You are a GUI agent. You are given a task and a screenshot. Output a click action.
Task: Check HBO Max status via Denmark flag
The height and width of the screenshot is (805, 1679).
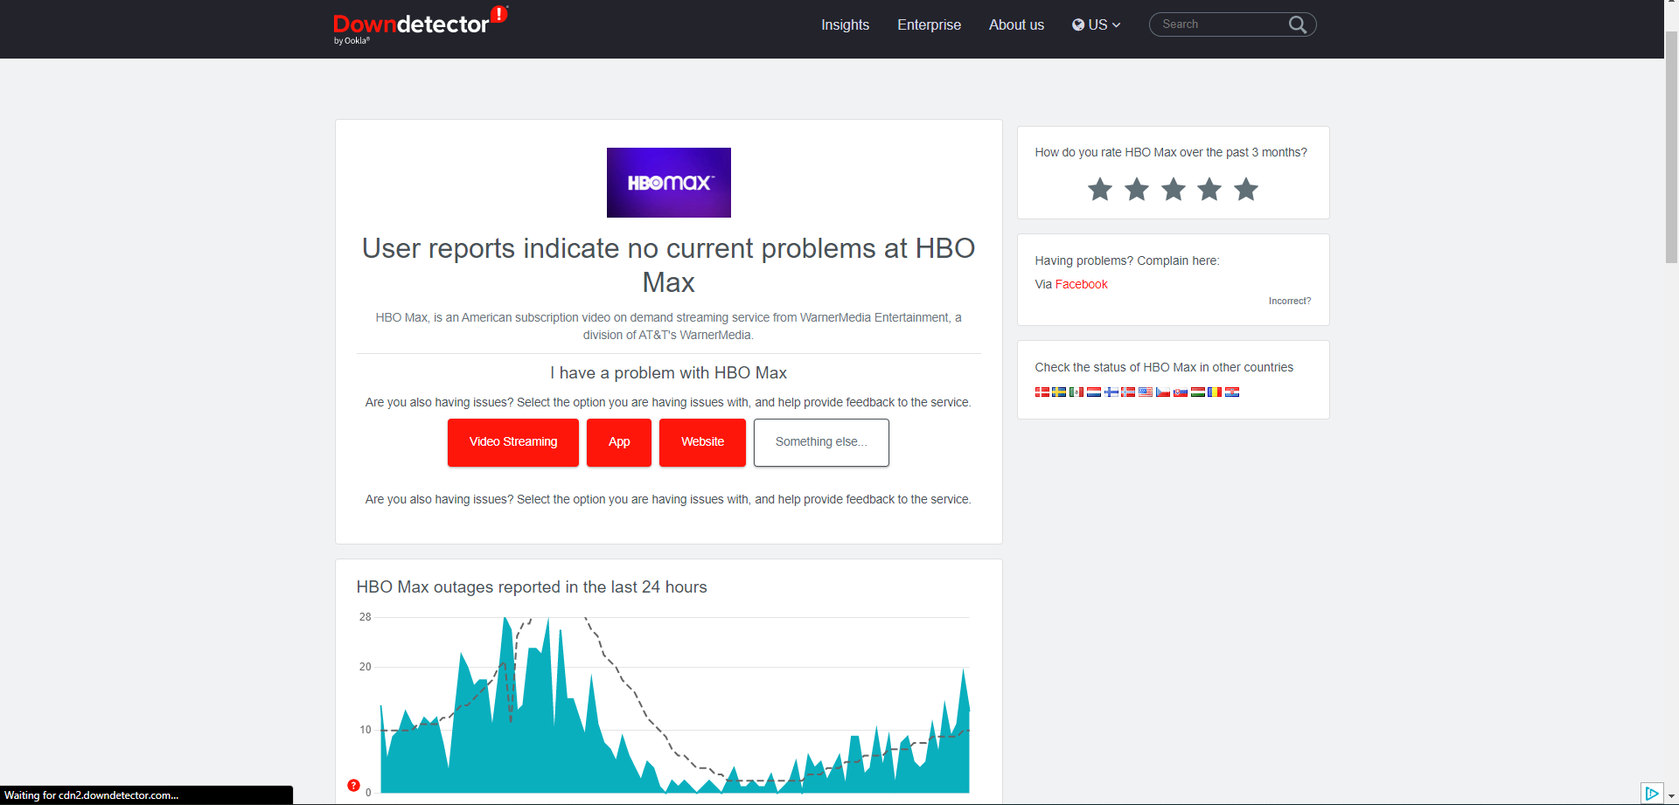[x=1042, y=392]
